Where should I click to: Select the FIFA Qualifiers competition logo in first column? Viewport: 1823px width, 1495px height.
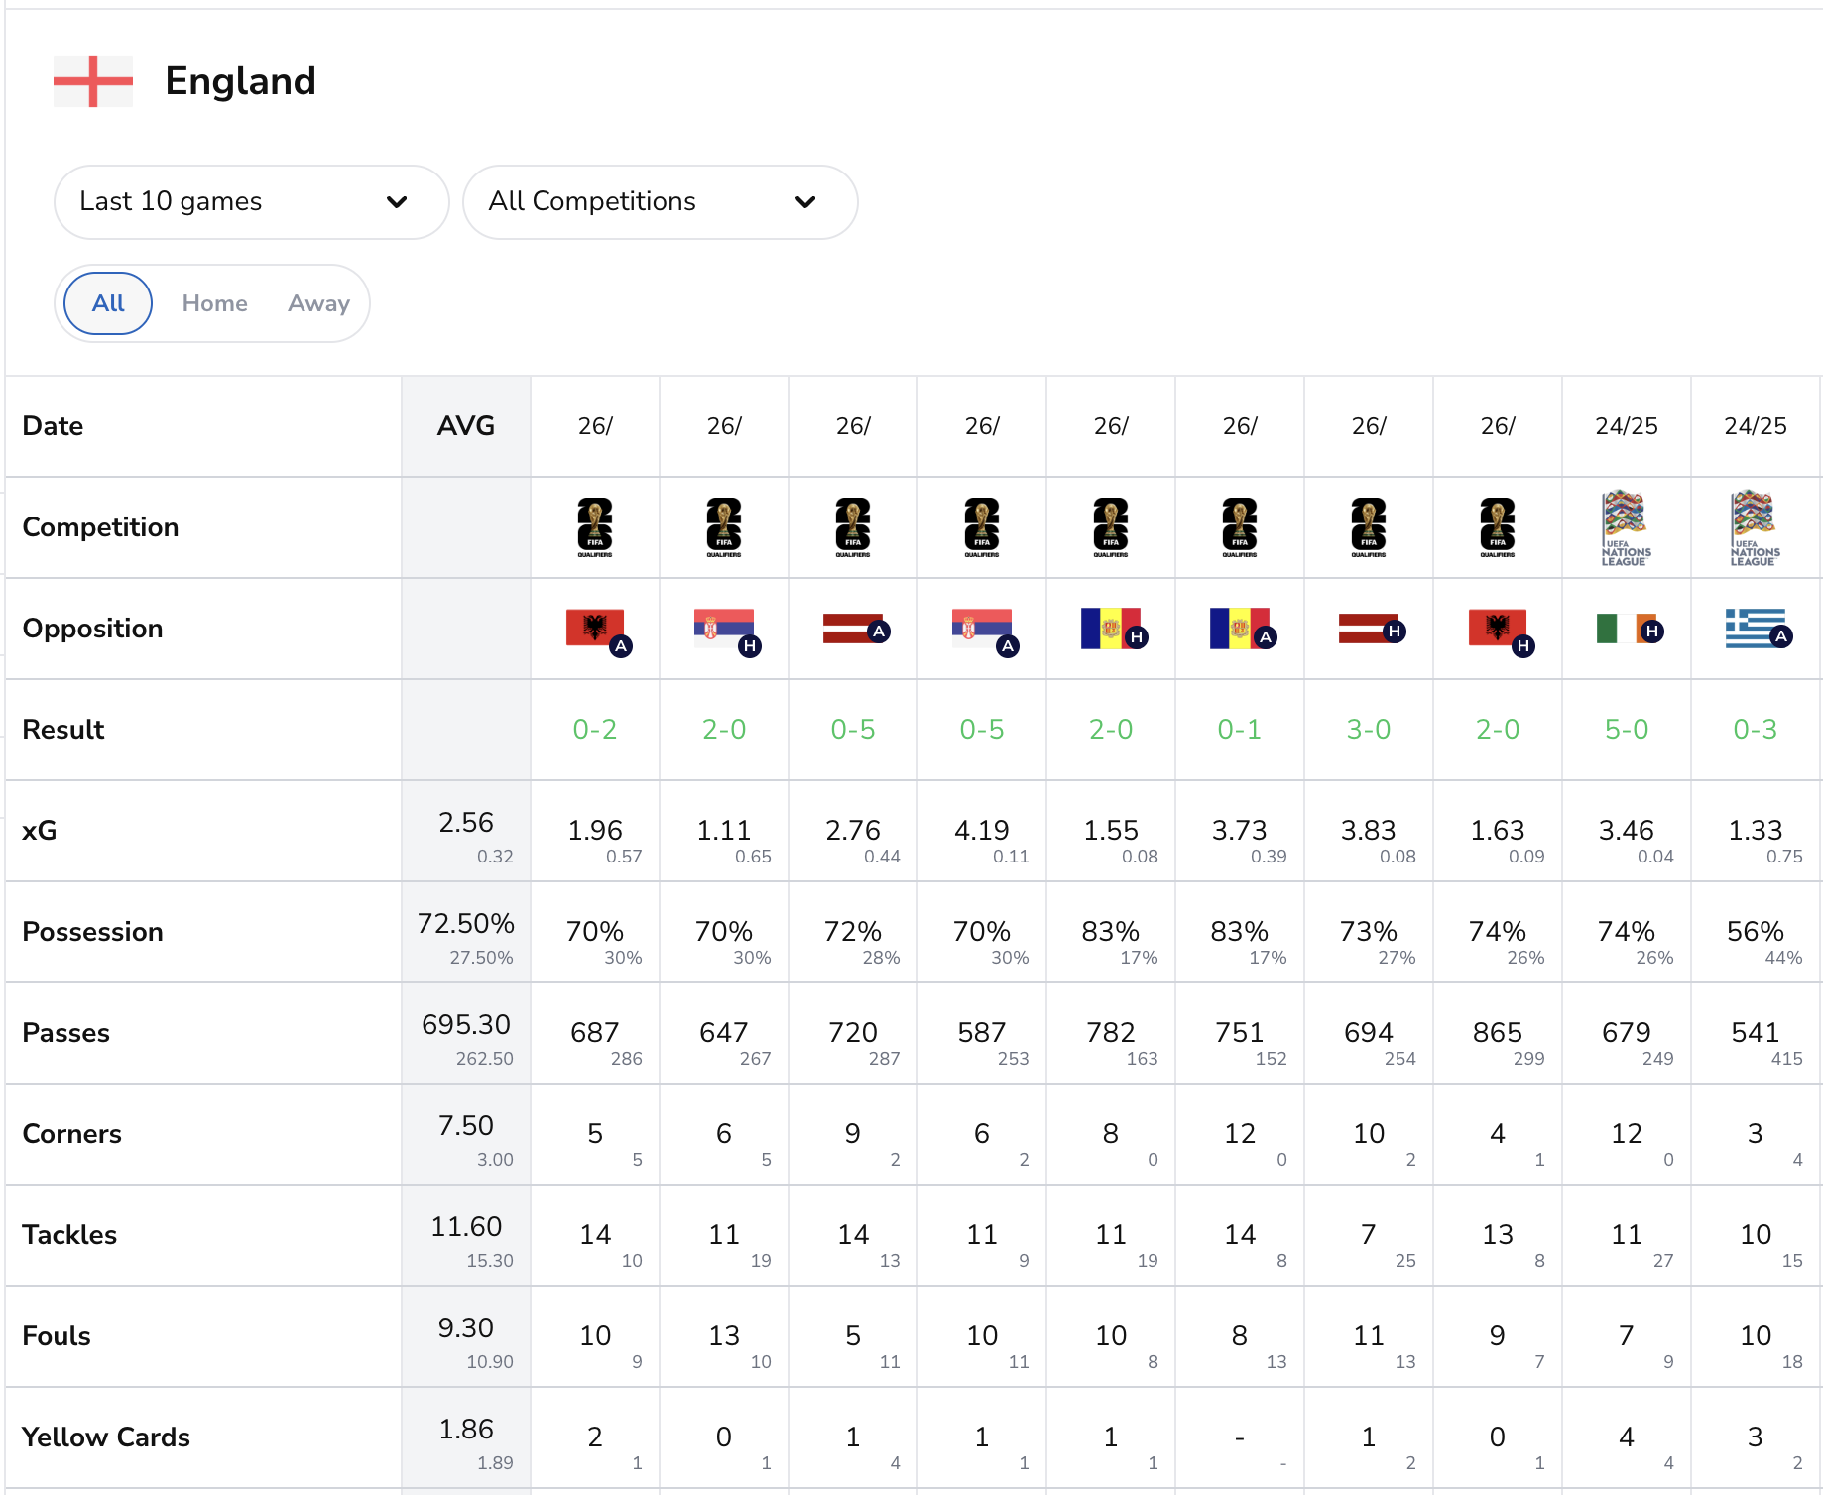(x=596, y=527)
